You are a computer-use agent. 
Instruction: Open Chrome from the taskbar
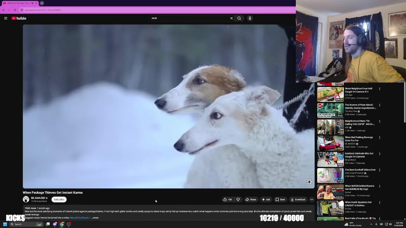click(x=62, y=224)
